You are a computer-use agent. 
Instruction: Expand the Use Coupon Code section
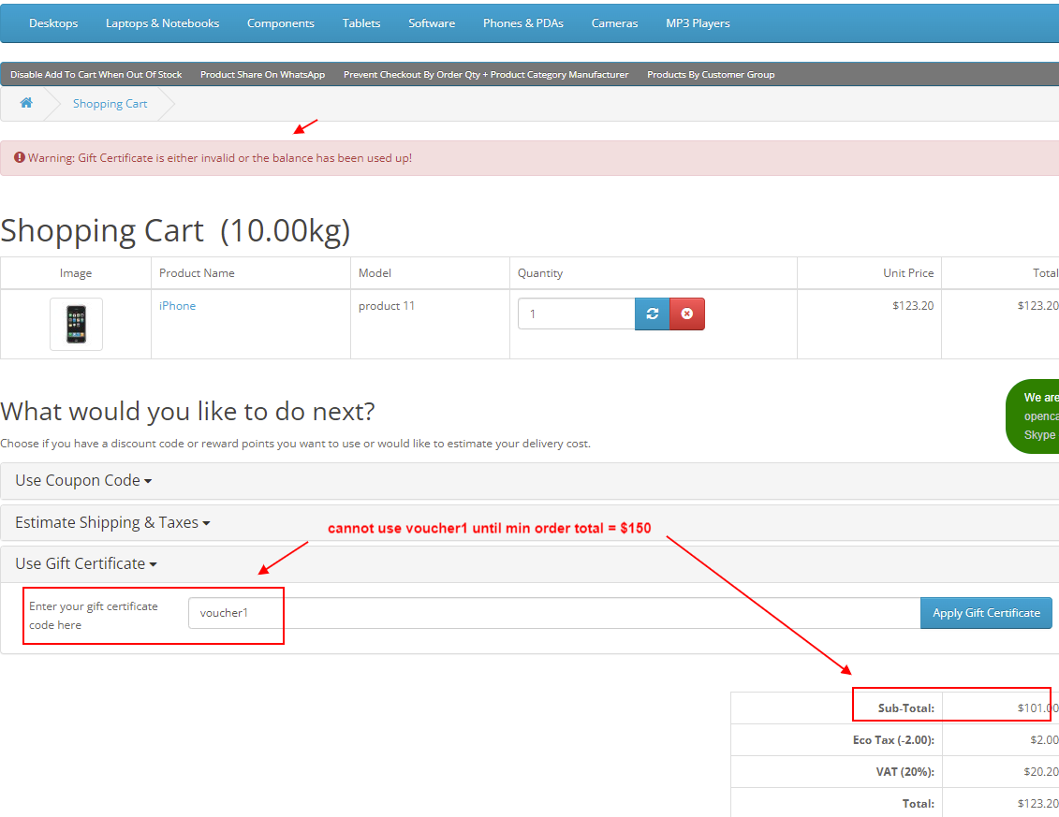(79, 480)
